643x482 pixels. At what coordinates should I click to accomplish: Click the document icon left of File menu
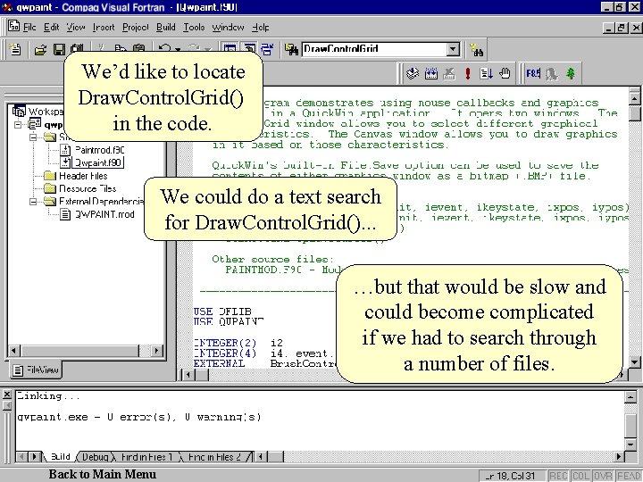tap(14, 26)
